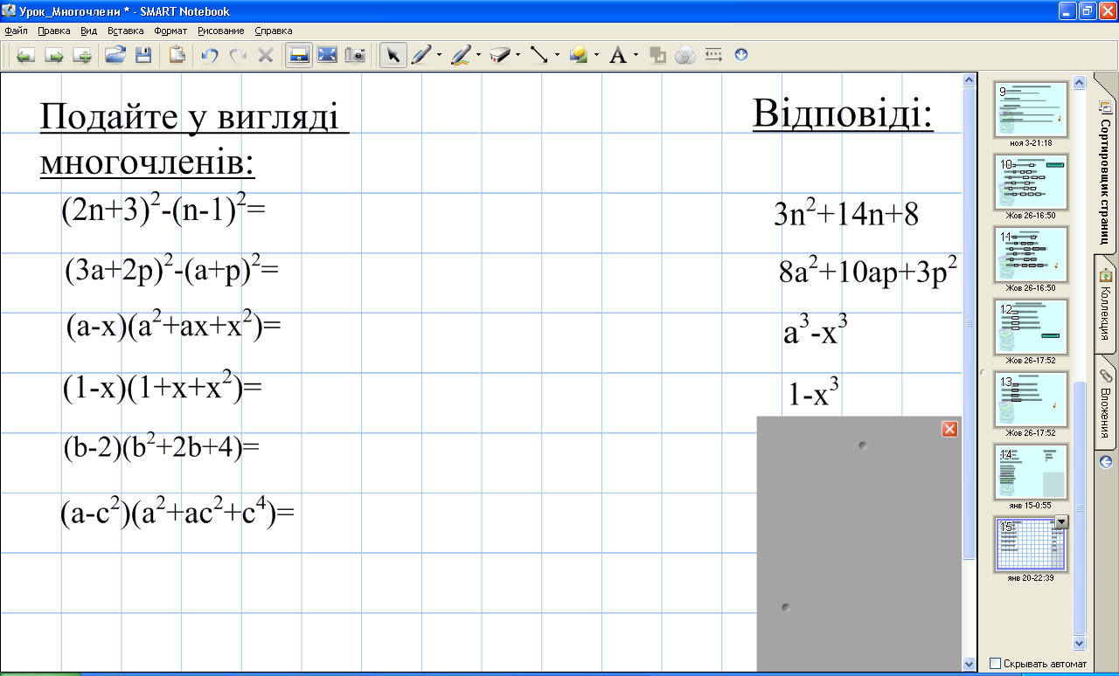1119x676 pixels.
Task: Open the transparency tool
Action: coord(686,56)
